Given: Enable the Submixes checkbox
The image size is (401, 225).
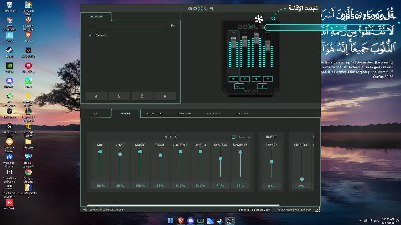Looking at the screenshot, I should point(233,137).
